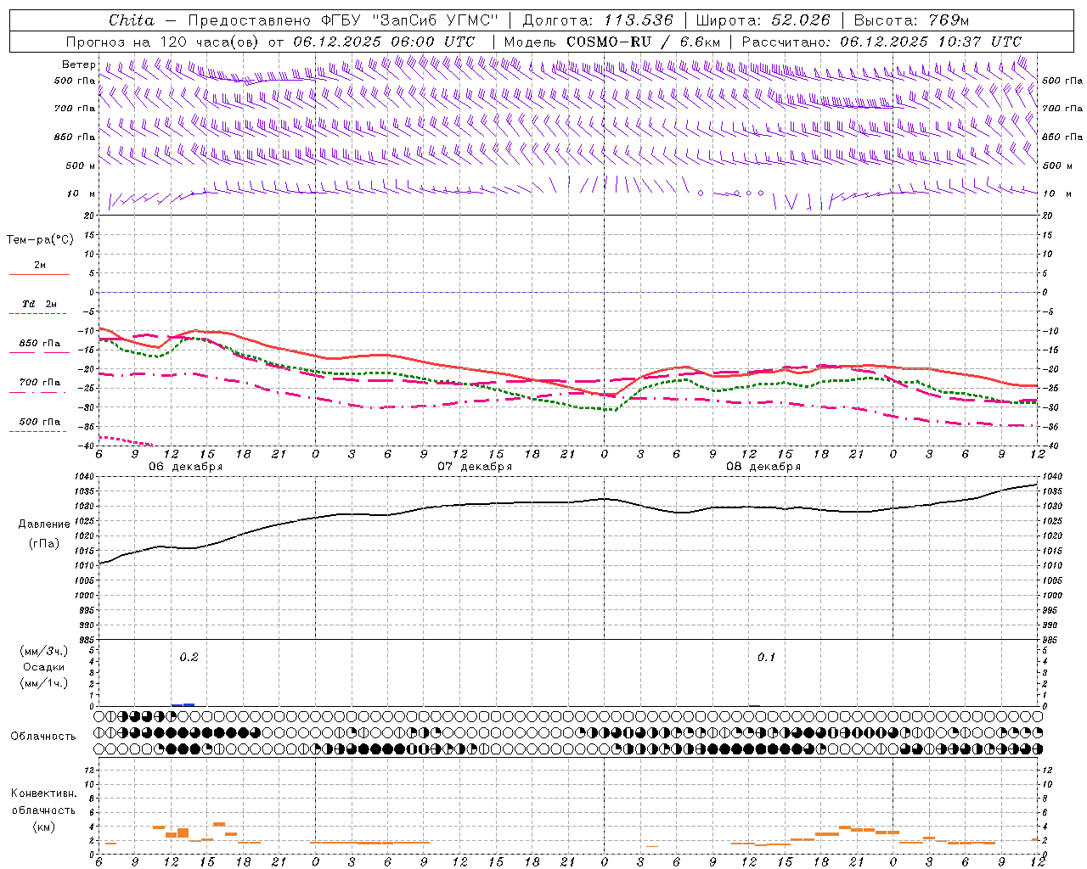Click the (мм/3ч.) precipitation unit label
1087x869 pixels.
pos(44,651)
